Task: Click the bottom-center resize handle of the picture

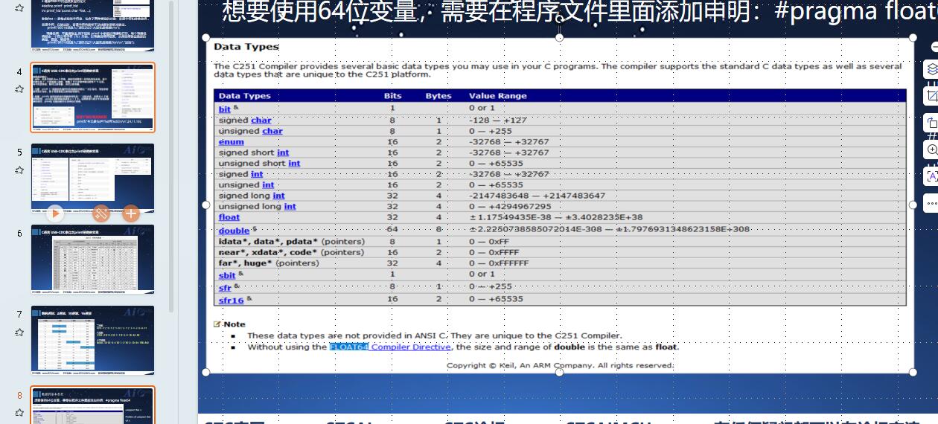Action: coord(559,372)
